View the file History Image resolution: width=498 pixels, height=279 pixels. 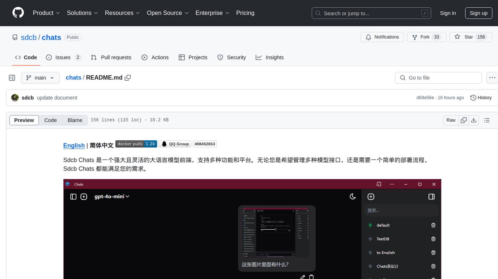tap(481, 98)
